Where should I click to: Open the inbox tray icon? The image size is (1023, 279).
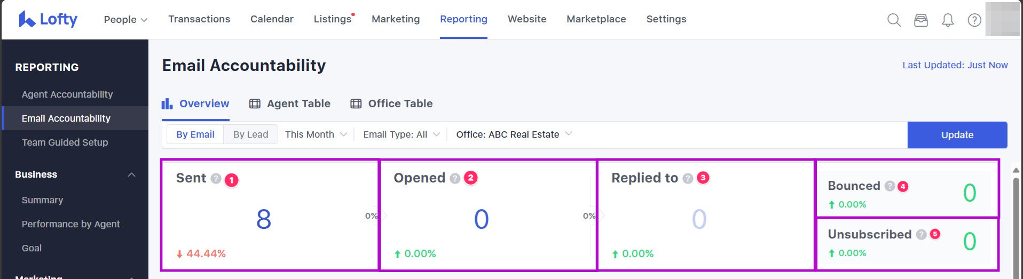[921, 20]
